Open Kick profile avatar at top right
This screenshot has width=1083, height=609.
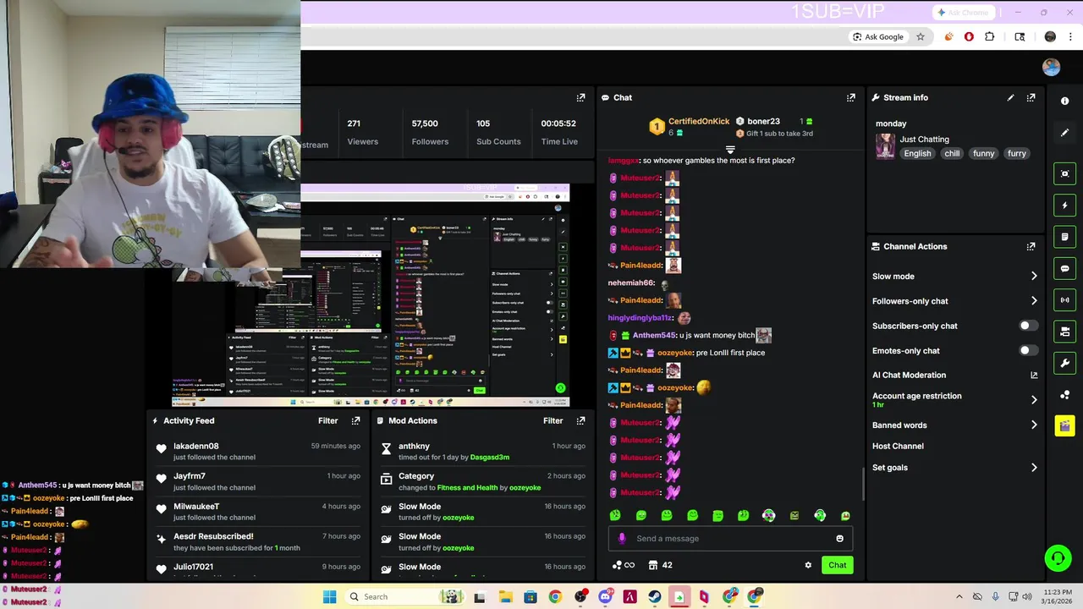pyautogui.click(x=1051, y=68)
